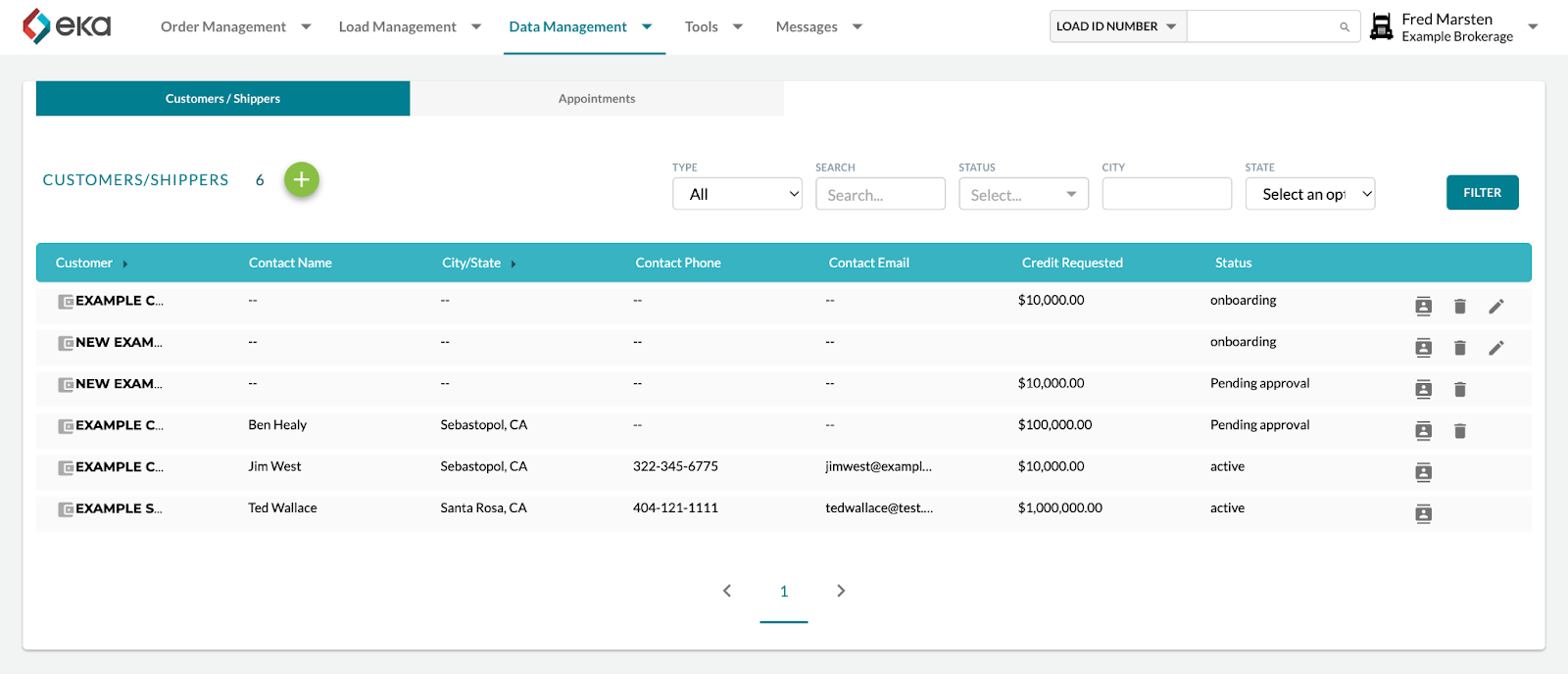Screen dimensions: 1568x674
Task: Expand the State select dropdown
Action: click(1310, 194)
